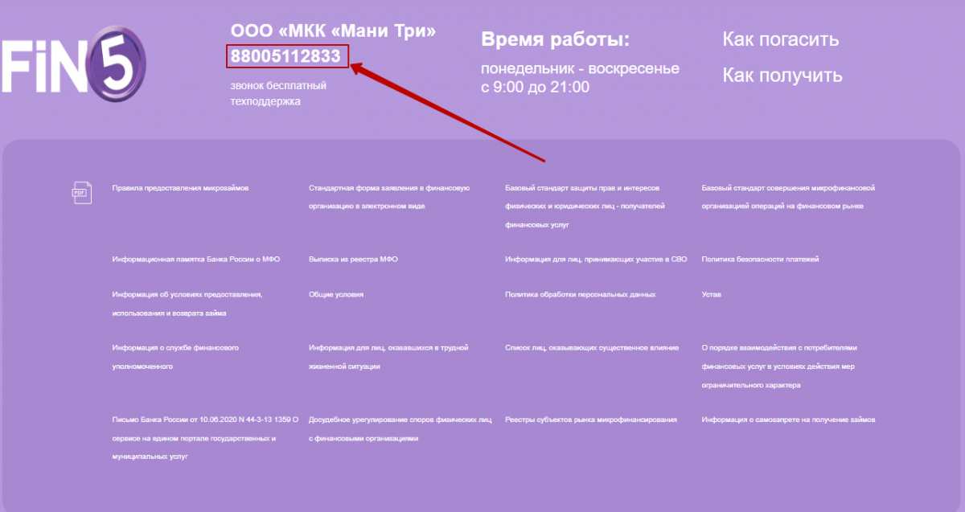Screen dimensions: 965x512
Task: Open the "Как погасить" menu item
Action: pos(780,39)
